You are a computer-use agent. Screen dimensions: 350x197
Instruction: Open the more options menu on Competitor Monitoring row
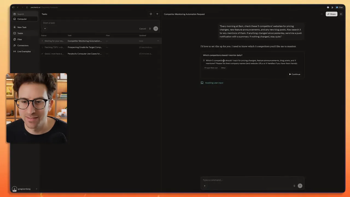(158, 41)
